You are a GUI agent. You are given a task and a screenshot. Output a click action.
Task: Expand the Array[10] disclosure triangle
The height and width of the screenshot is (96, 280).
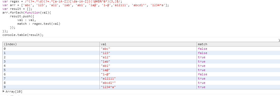coord(4,91)
